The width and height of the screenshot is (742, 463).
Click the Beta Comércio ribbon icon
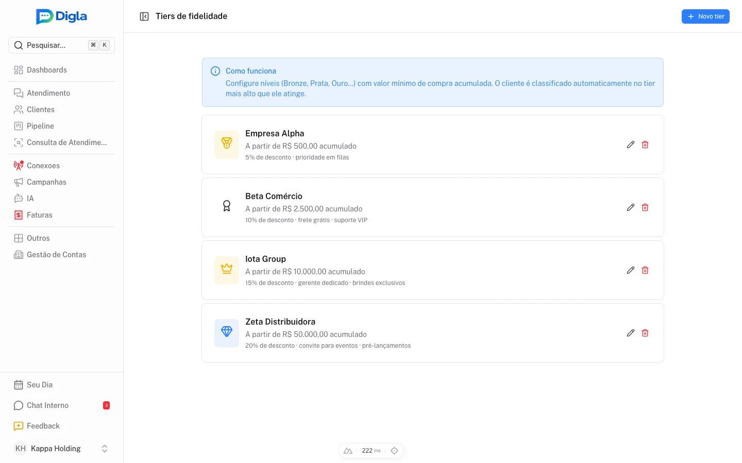(227, 207)
